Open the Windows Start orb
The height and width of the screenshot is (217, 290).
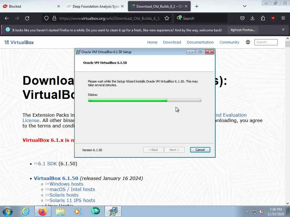point(8,211)
